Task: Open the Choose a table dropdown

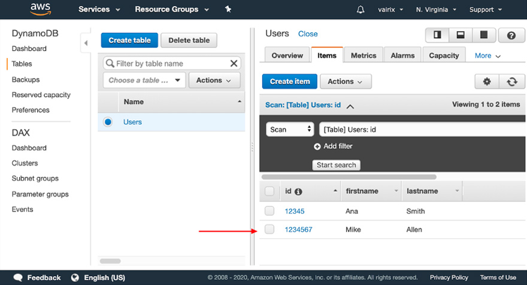Action: coord(144,80)
